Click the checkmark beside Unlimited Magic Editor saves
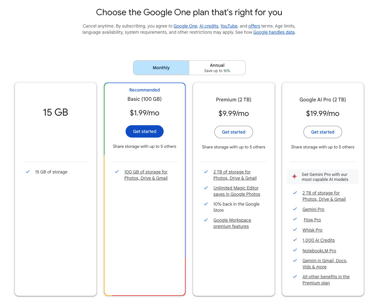378x307 pixels. point(206,188)
